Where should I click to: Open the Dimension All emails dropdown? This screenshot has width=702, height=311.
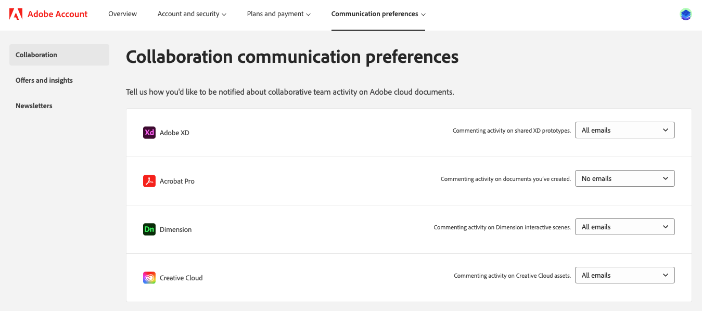(x=624, y=227)
